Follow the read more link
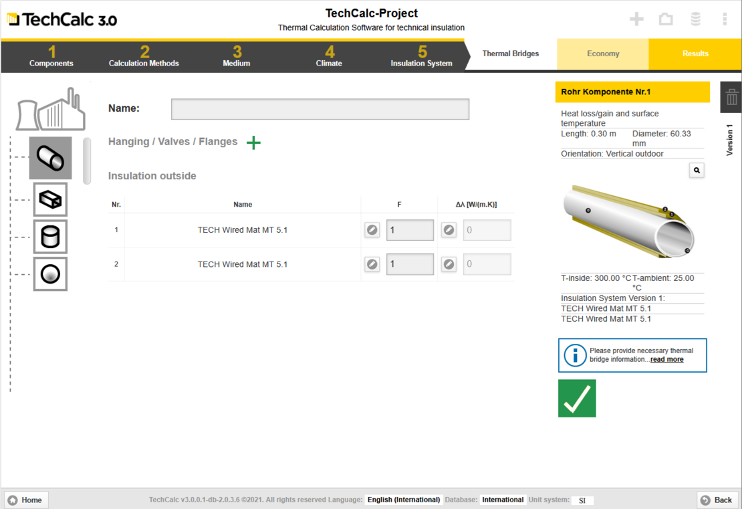 (x=666, y=359)
